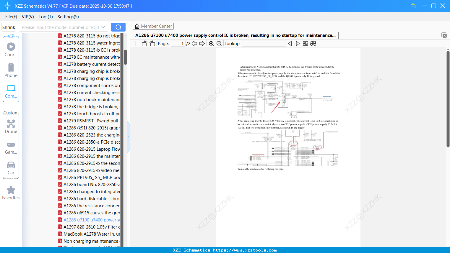450x253 pixels.
Task: Open 'MacBook A1278 Water in' file
Action: tap(89, 234)
